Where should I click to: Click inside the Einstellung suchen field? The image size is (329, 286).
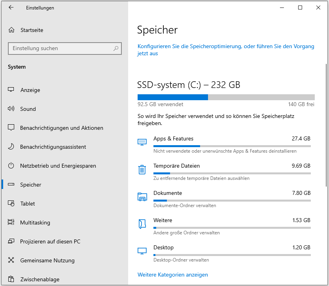pyautogui.click(x=59, y=48)
